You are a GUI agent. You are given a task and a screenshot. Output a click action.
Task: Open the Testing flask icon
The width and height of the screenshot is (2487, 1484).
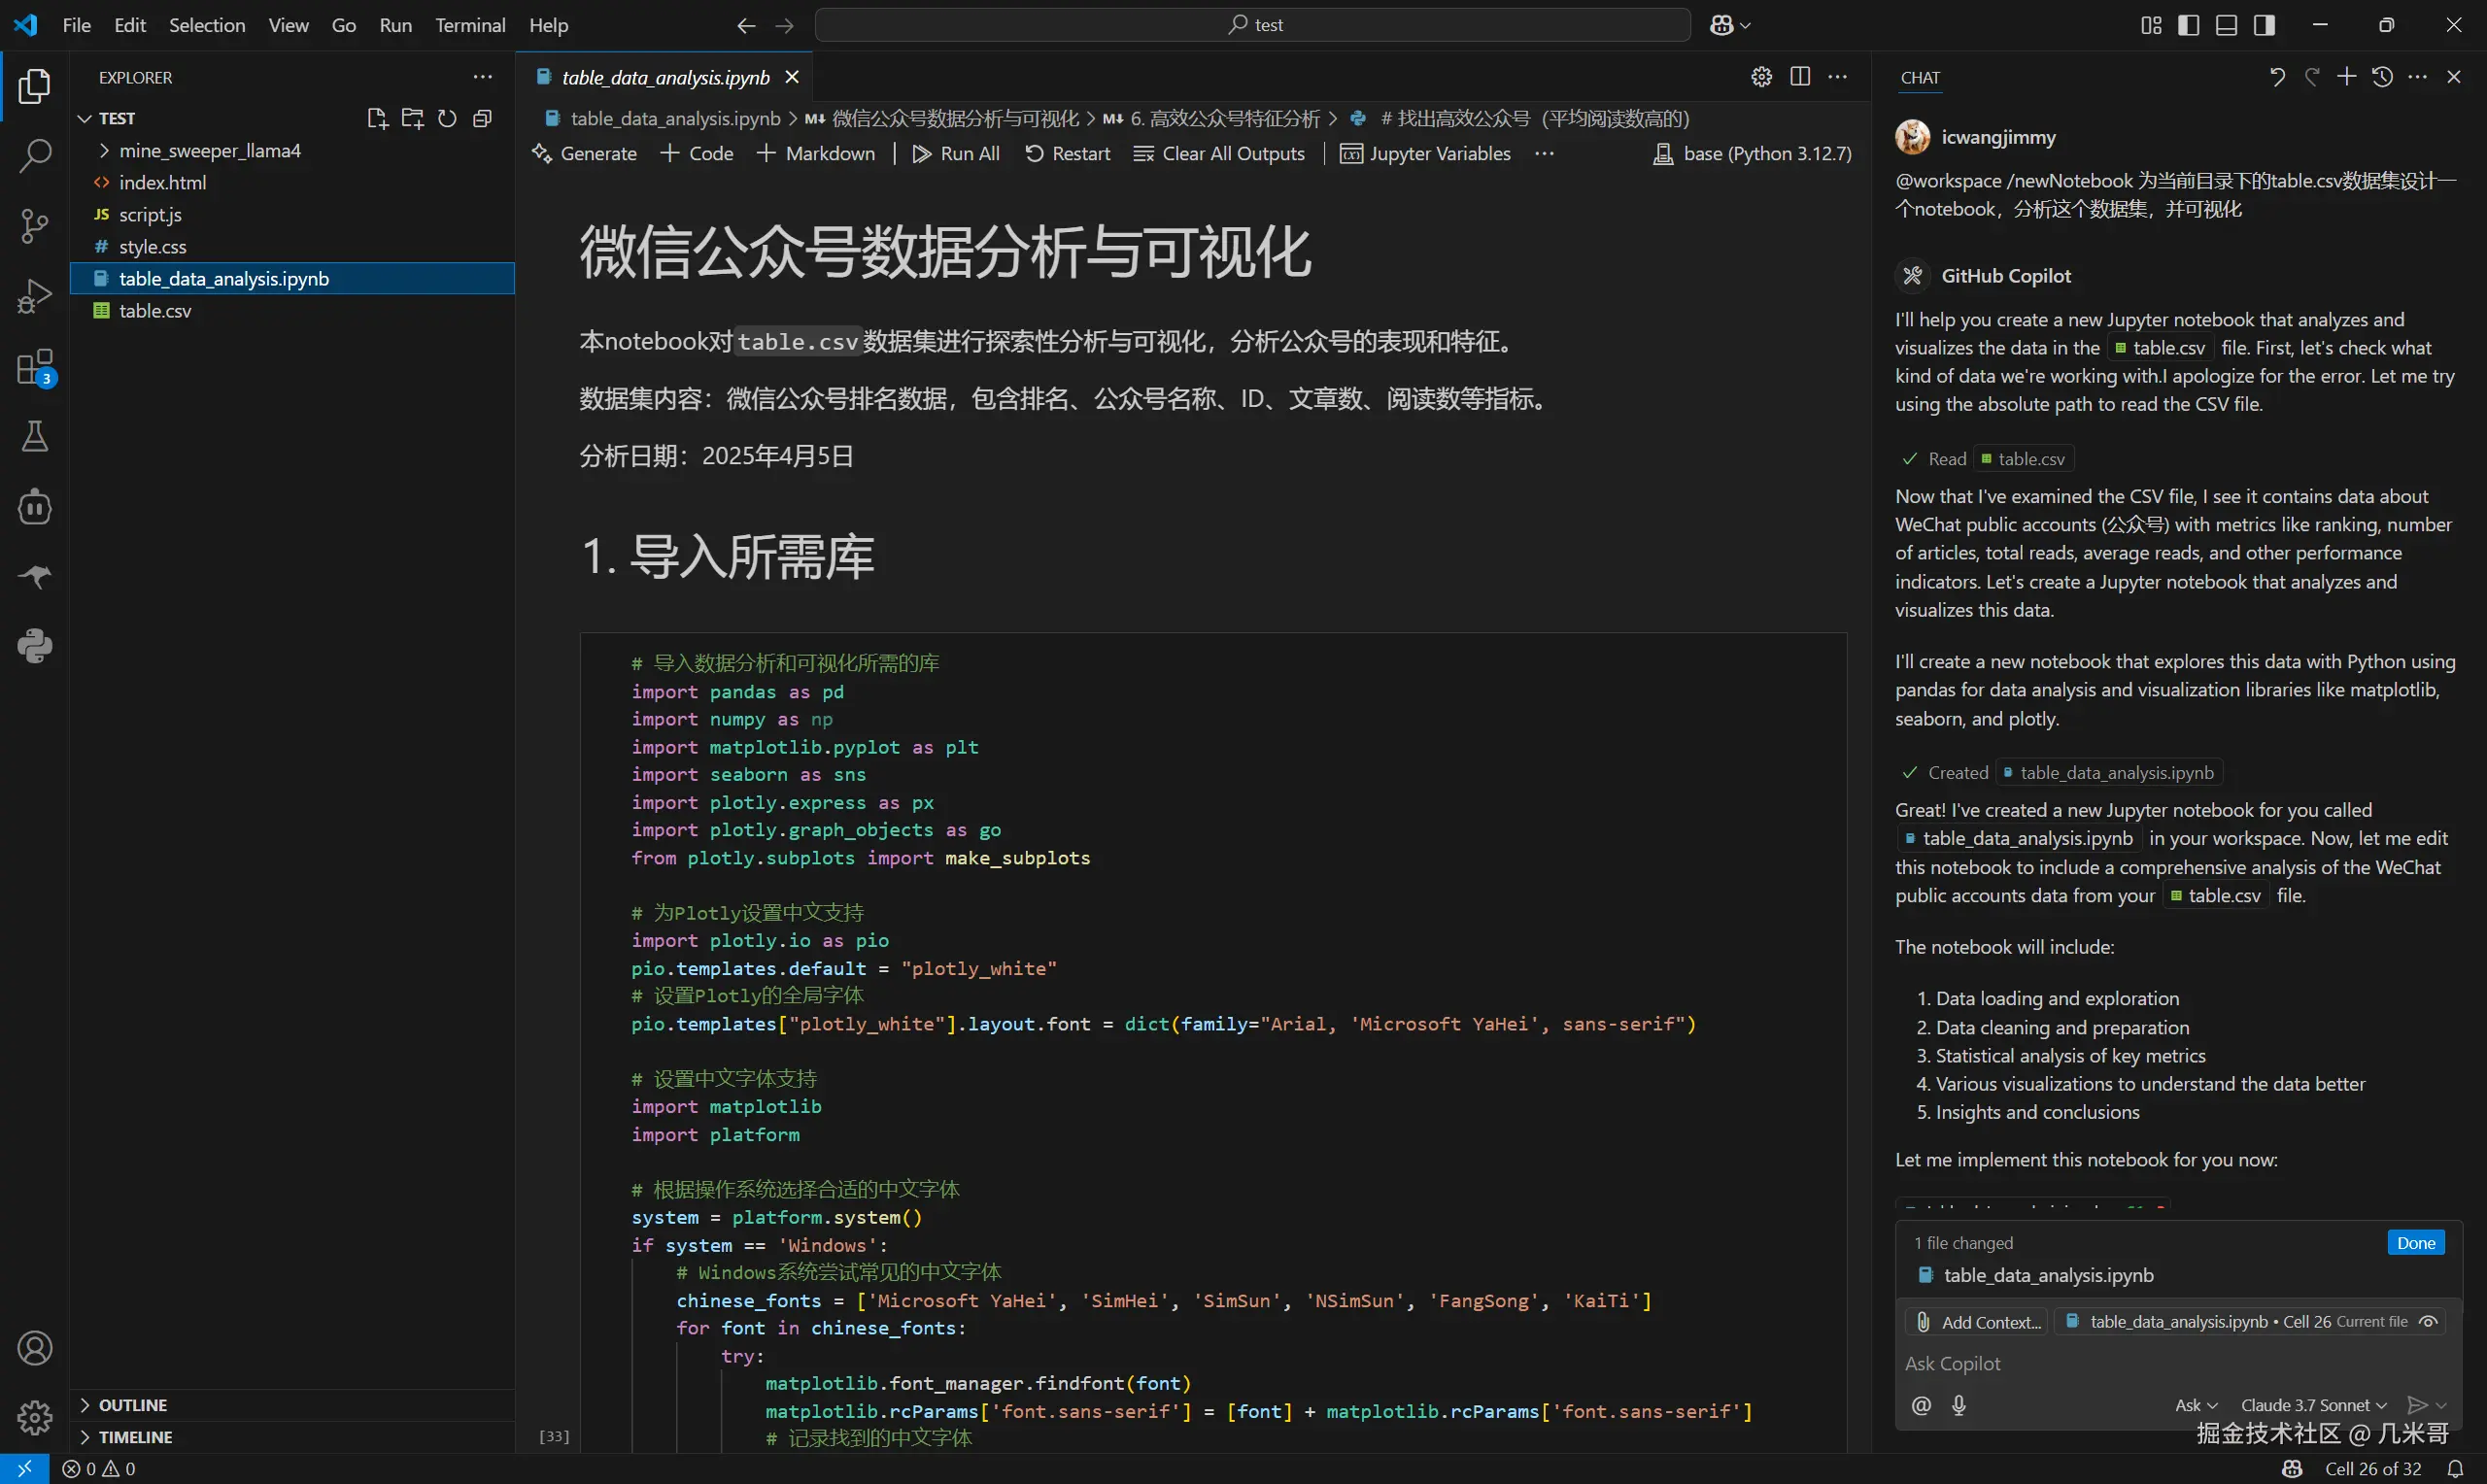[x=35, y=437]
